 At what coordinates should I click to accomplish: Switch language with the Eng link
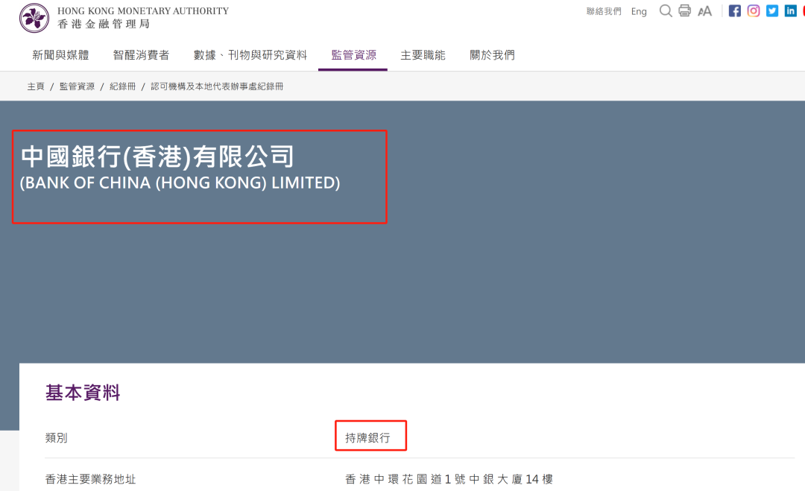[639, 12]
